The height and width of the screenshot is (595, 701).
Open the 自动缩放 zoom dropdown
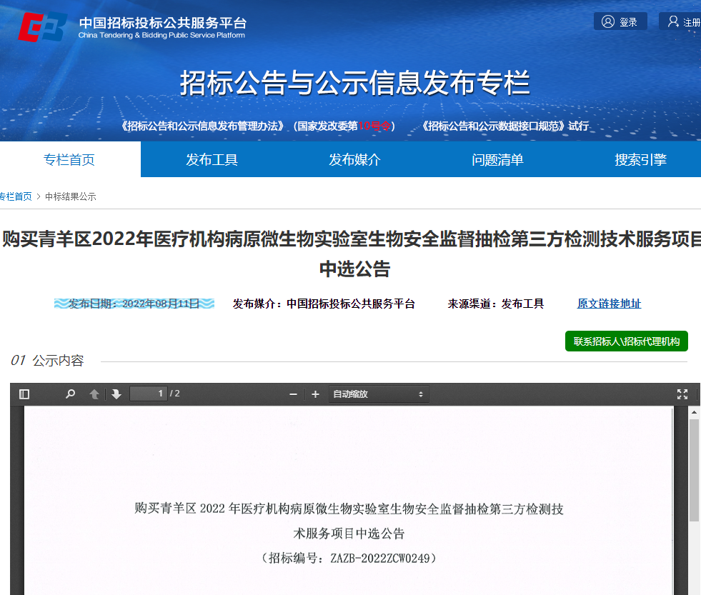click(x=378, y=394)
